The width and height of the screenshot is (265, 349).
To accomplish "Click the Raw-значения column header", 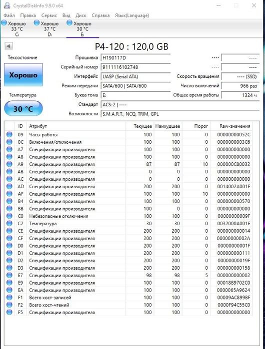I will [231, 126].
